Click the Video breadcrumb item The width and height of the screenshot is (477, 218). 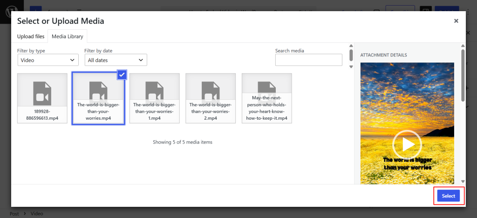coord(37,214)
